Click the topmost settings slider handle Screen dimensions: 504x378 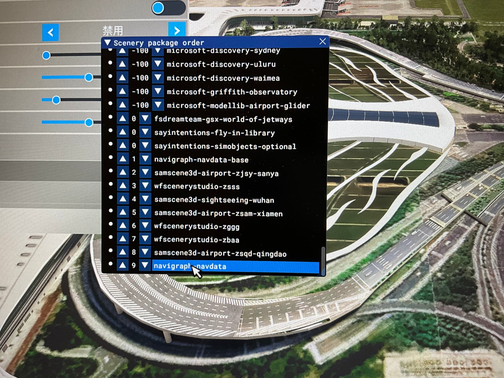point(46,55)
